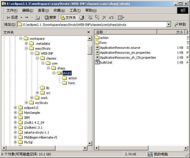Select the hbmSample folder in tree
190x158 pixels.
click(32, 113)
